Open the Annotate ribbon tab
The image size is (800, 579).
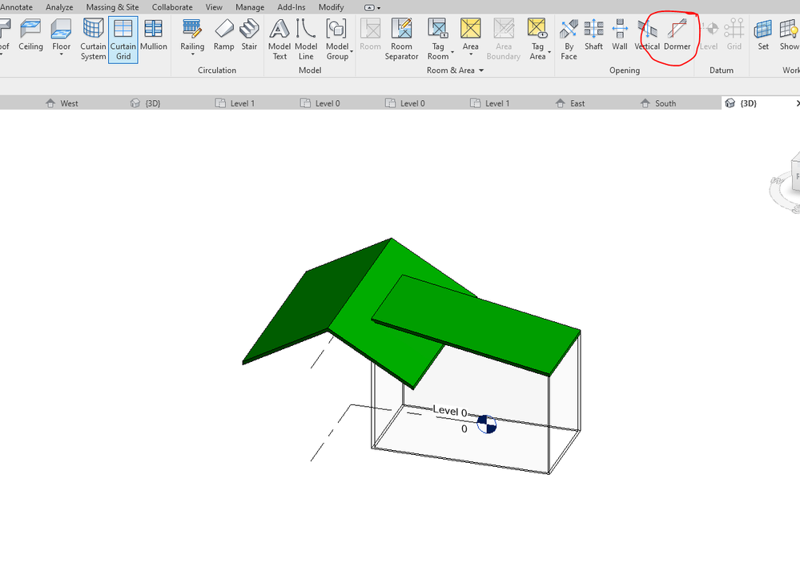tap(16, 7)
